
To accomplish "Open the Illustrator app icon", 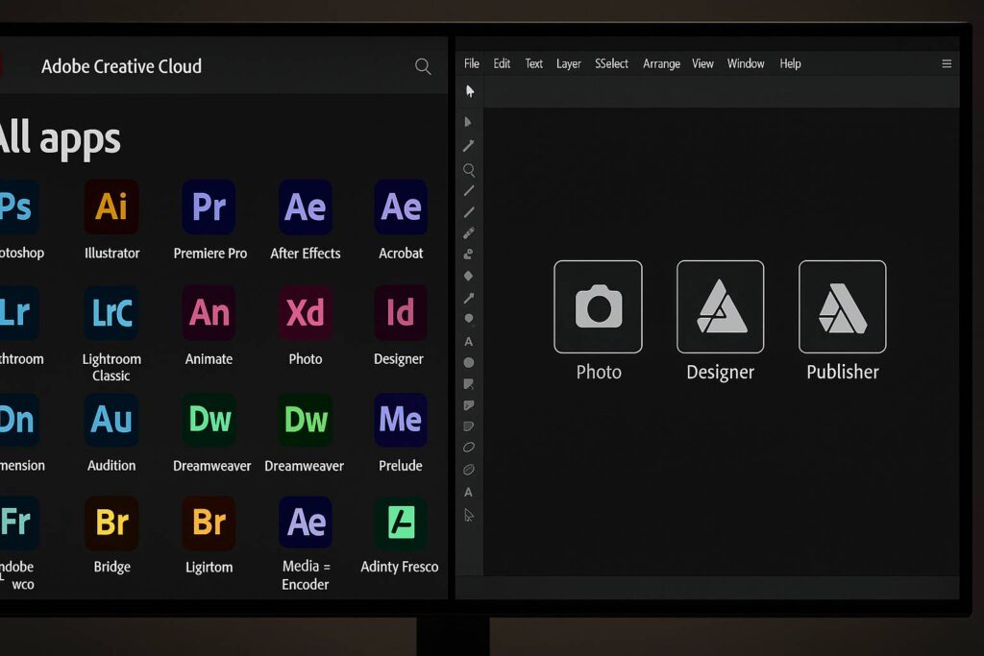I will (x=111, y=207).
